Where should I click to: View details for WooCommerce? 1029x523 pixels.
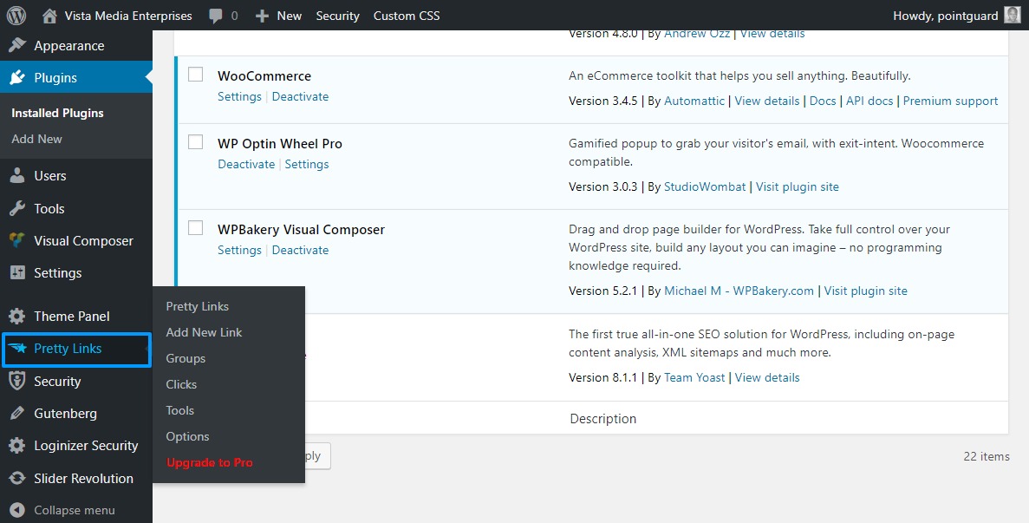tap(767, 101)
